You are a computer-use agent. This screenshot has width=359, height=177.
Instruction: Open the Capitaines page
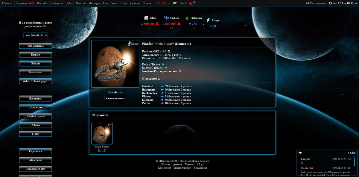pyautogui.click(x=36, y=151)
